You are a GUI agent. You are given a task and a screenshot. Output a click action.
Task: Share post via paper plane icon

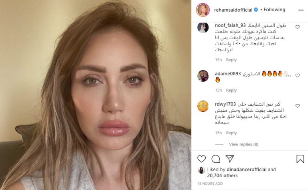coord(230,159)
